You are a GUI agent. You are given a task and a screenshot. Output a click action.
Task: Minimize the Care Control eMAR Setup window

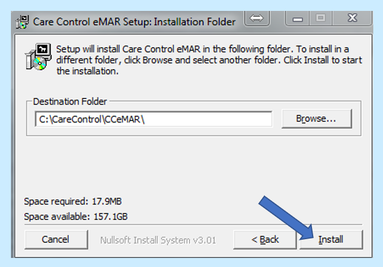click(x=297, y=18)
